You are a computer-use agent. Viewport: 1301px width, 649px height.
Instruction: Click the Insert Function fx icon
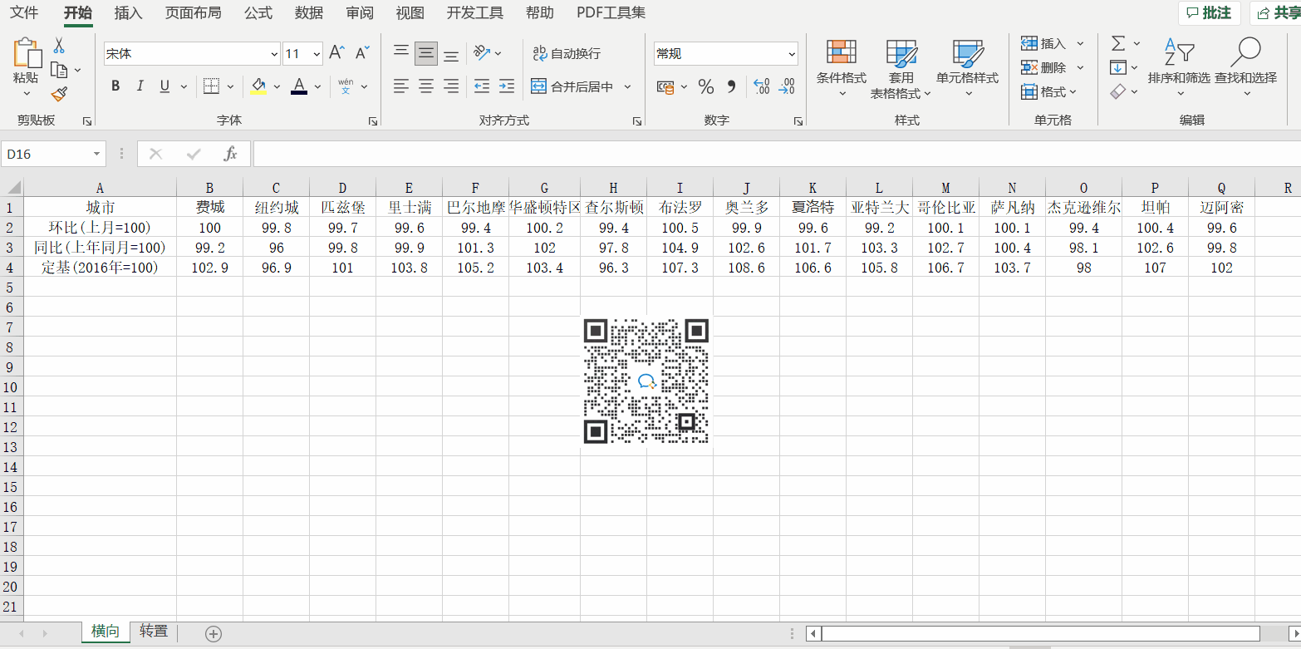(x=231, y=154)
